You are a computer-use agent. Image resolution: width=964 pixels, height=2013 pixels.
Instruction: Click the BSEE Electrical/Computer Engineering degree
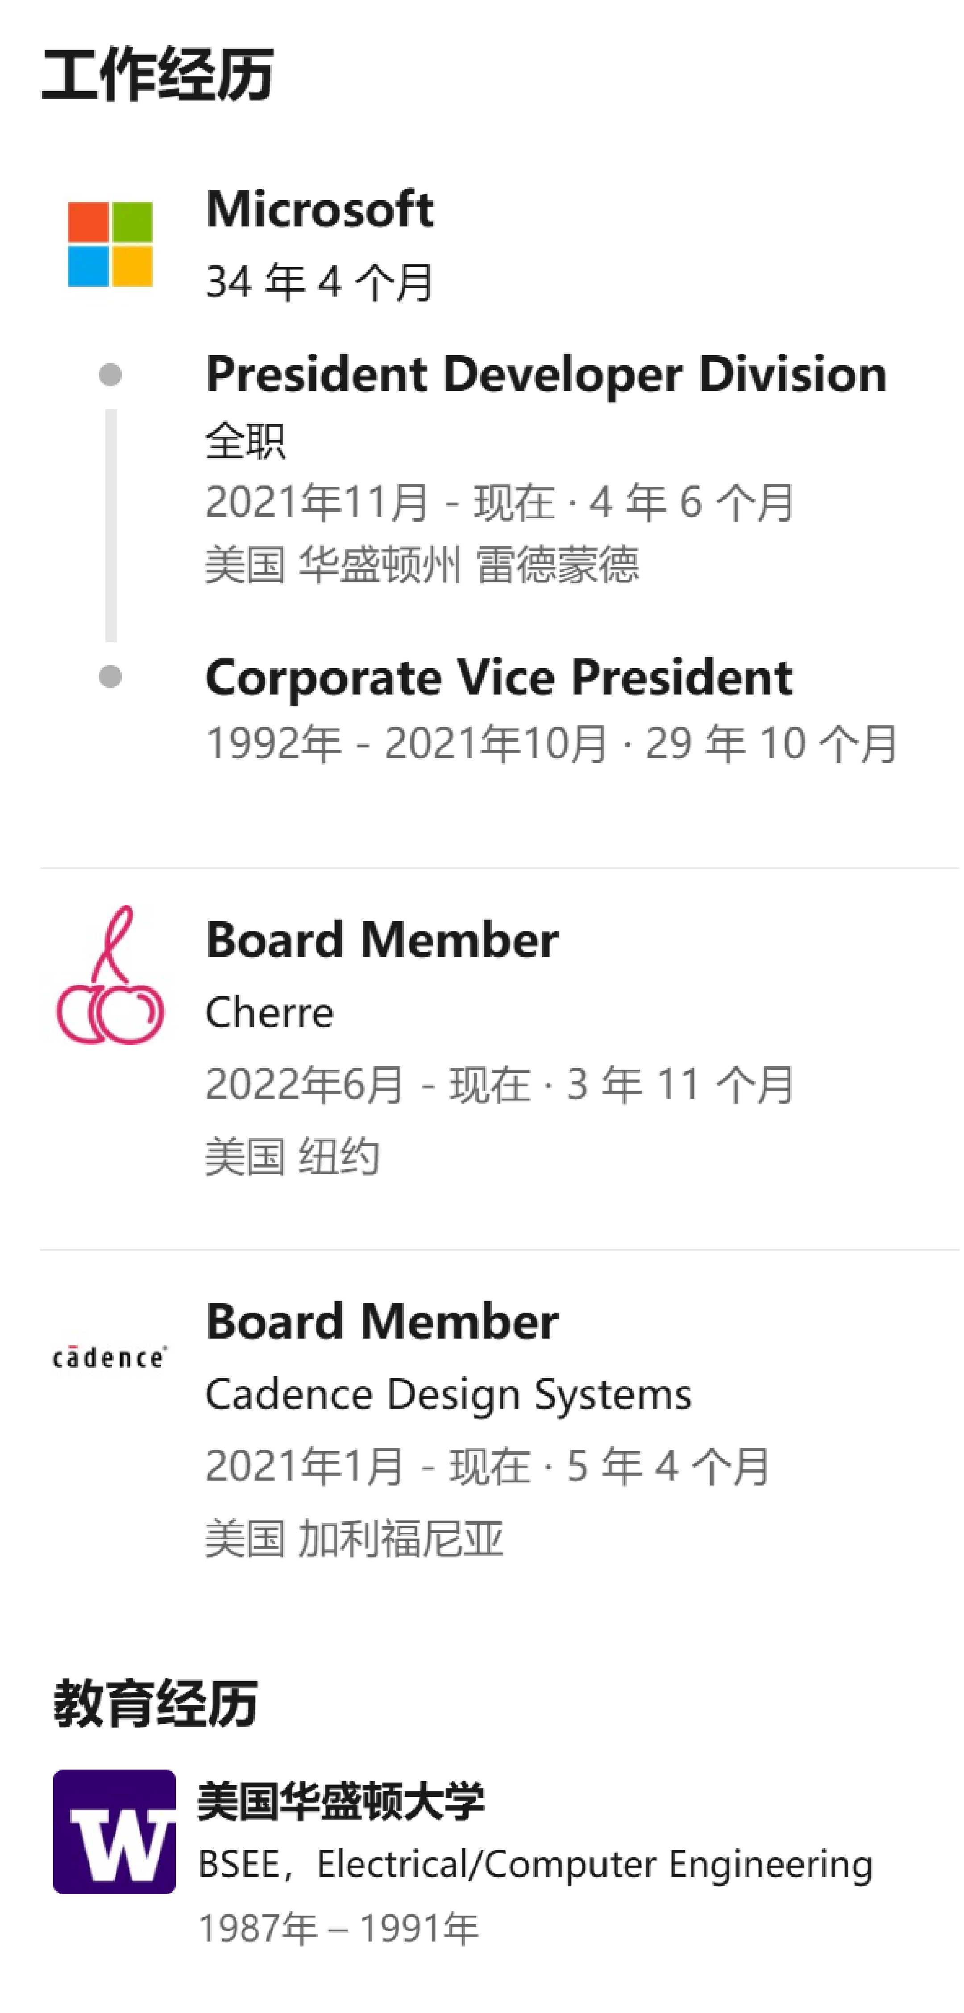536,1865
